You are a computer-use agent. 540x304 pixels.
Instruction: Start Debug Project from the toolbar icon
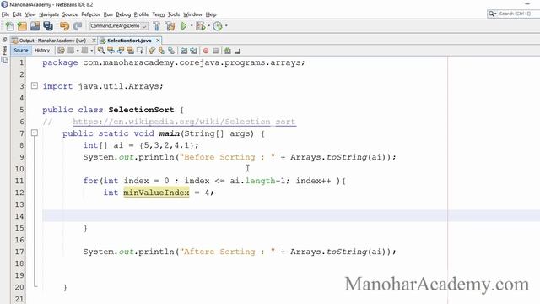[200, 26]
